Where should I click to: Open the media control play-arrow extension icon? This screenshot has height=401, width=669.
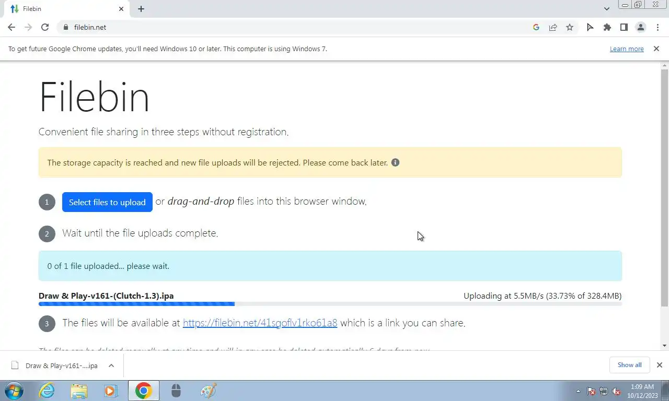click(x=590, y=27)
